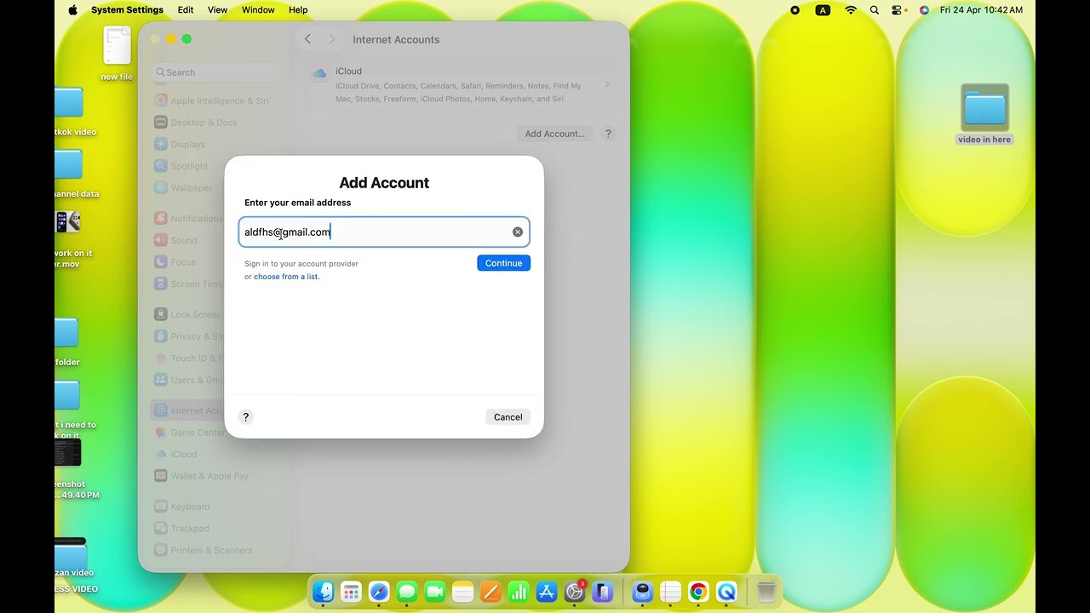Select Keyboard in sidebar
1090x613 pixels.
218,507
